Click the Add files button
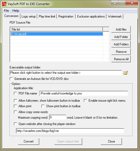Viewport: 140px width, 151px height. click(x=121, y=29)
